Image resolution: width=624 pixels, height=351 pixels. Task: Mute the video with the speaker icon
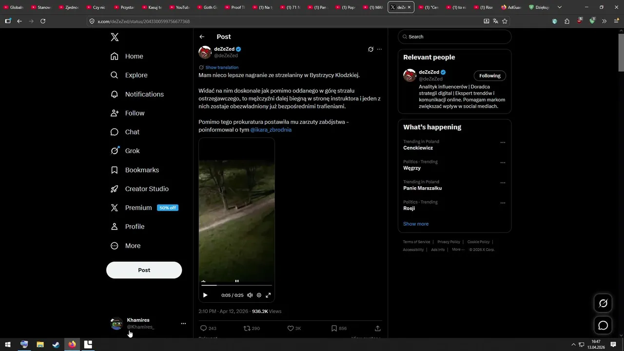click(x=250, y=295)
